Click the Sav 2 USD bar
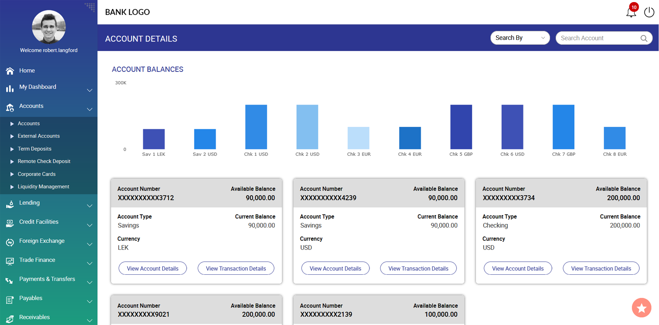Image resolution: width=659 pixels, height=325 pixels. [x=205, y=139]
